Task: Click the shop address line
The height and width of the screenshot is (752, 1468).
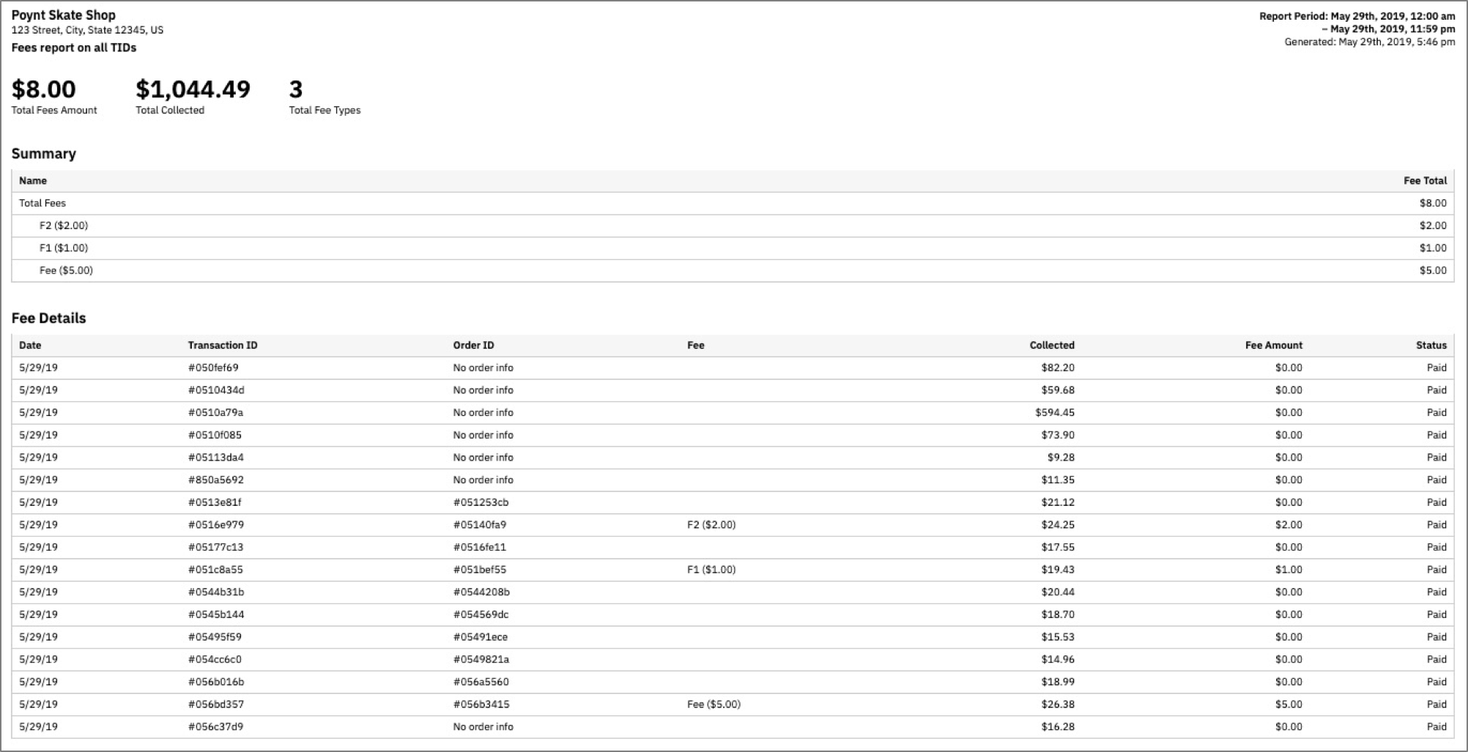Action: 87,31
